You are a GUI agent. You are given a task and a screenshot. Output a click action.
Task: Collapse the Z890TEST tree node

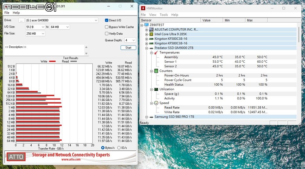coord(142,25)
